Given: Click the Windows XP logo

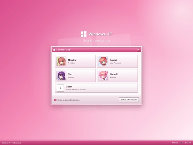Looking at the screenshot, I should 84,34.
